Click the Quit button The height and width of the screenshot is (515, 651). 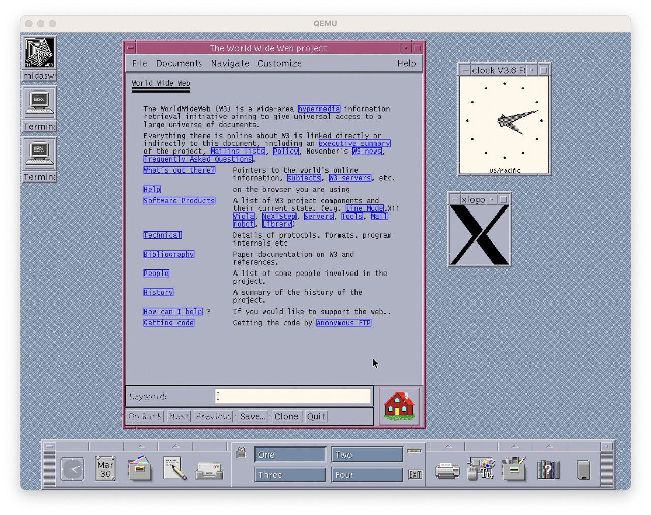point(316,416)
